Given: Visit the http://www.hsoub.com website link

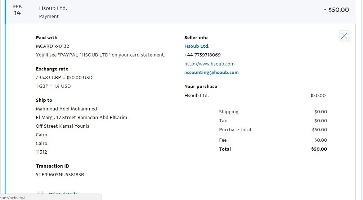Looking at the screenshot, I should 209,64.
